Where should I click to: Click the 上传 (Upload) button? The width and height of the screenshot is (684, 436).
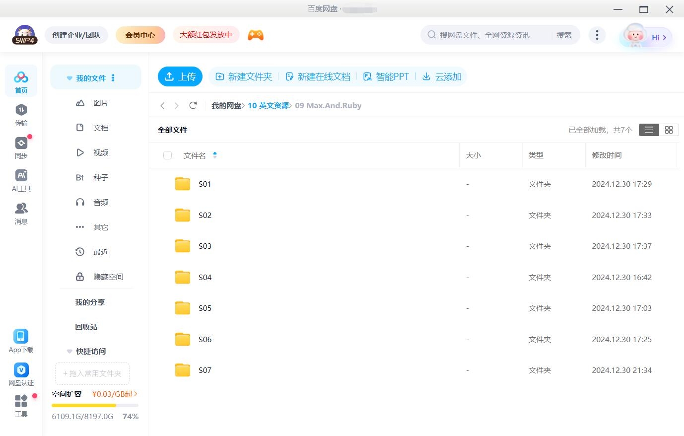(180, 76)
